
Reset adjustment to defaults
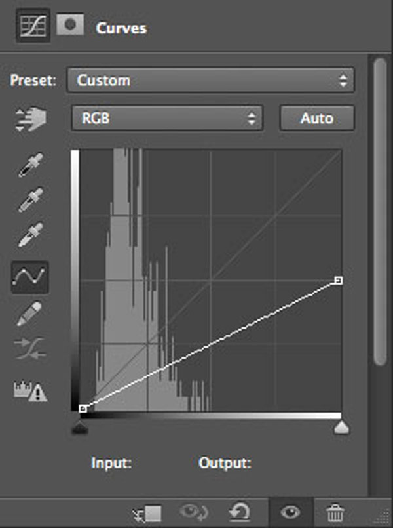click(239, 512)
